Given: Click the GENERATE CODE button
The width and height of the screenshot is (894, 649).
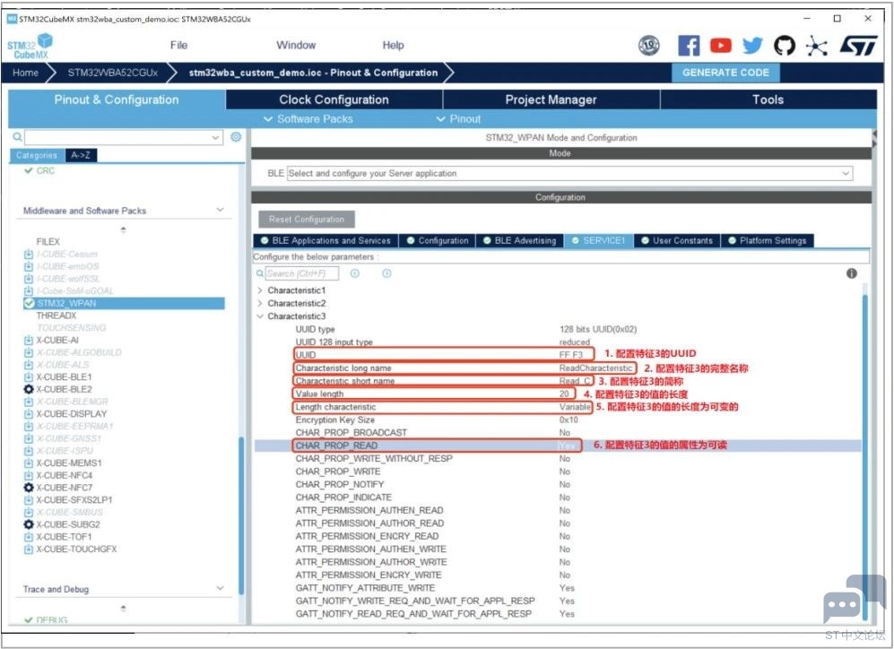Looking at the screenshot, I should tap(725, 73).
